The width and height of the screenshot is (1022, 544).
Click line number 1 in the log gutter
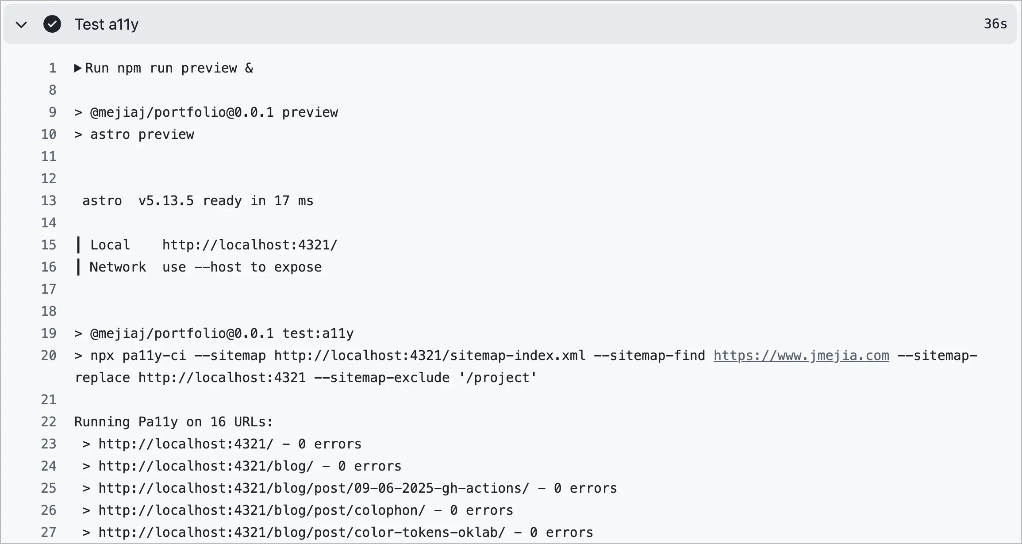click(52, 68)
